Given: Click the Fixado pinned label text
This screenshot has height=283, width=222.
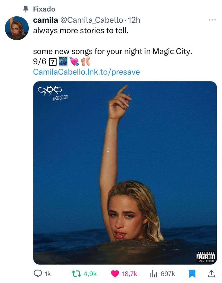Looking at the screenshot, I should click(44, 9).
